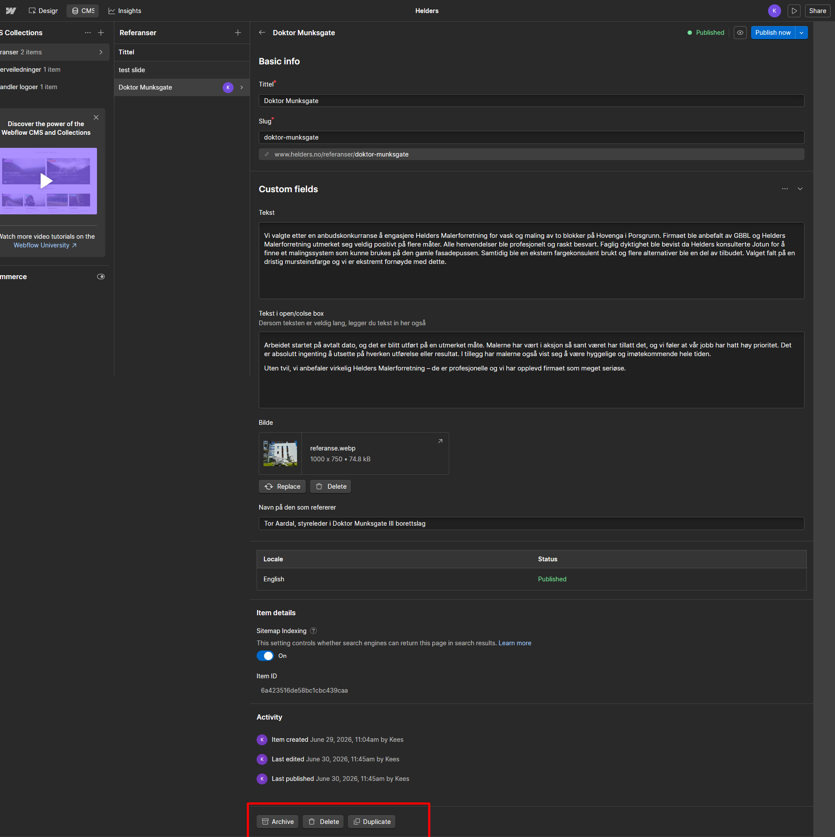The image size is (835, 837).
Task: Select the Doktor Munksgate list item
Action: (182, 87)
